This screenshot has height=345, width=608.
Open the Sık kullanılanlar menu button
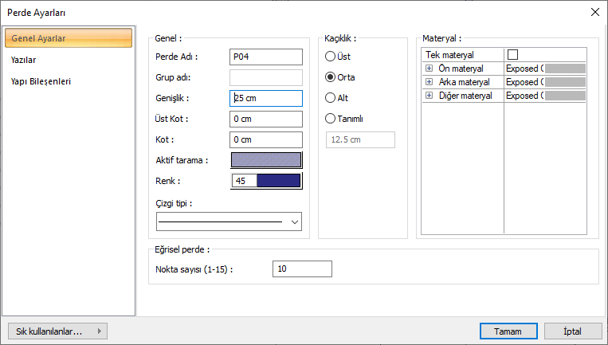point(57,331)
